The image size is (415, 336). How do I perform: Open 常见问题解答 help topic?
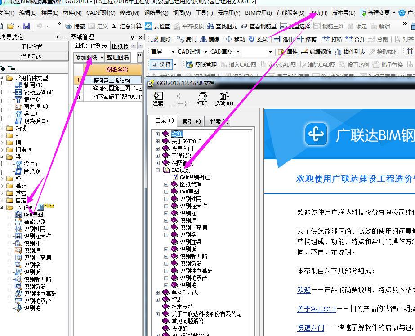pyautogui.click(x=187, y=321)
